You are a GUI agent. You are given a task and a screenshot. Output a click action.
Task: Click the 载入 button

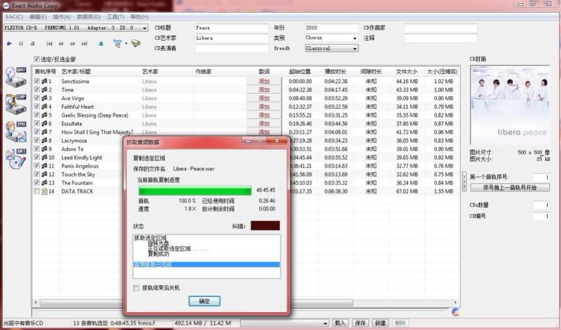tap(340, 323)
